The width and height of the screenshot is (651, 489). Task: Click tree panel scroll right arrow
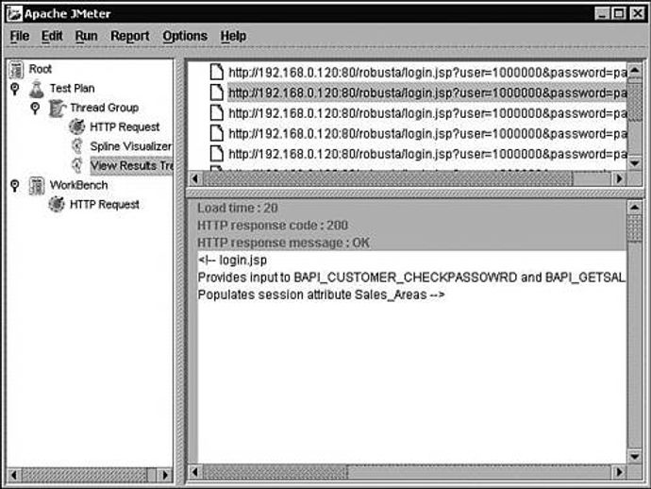pos(165,475)
